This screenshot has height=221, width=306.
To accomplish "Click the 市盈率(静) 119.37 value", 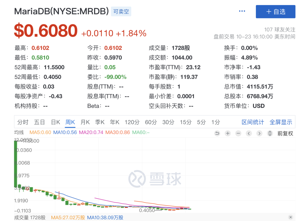I will 189,77.
